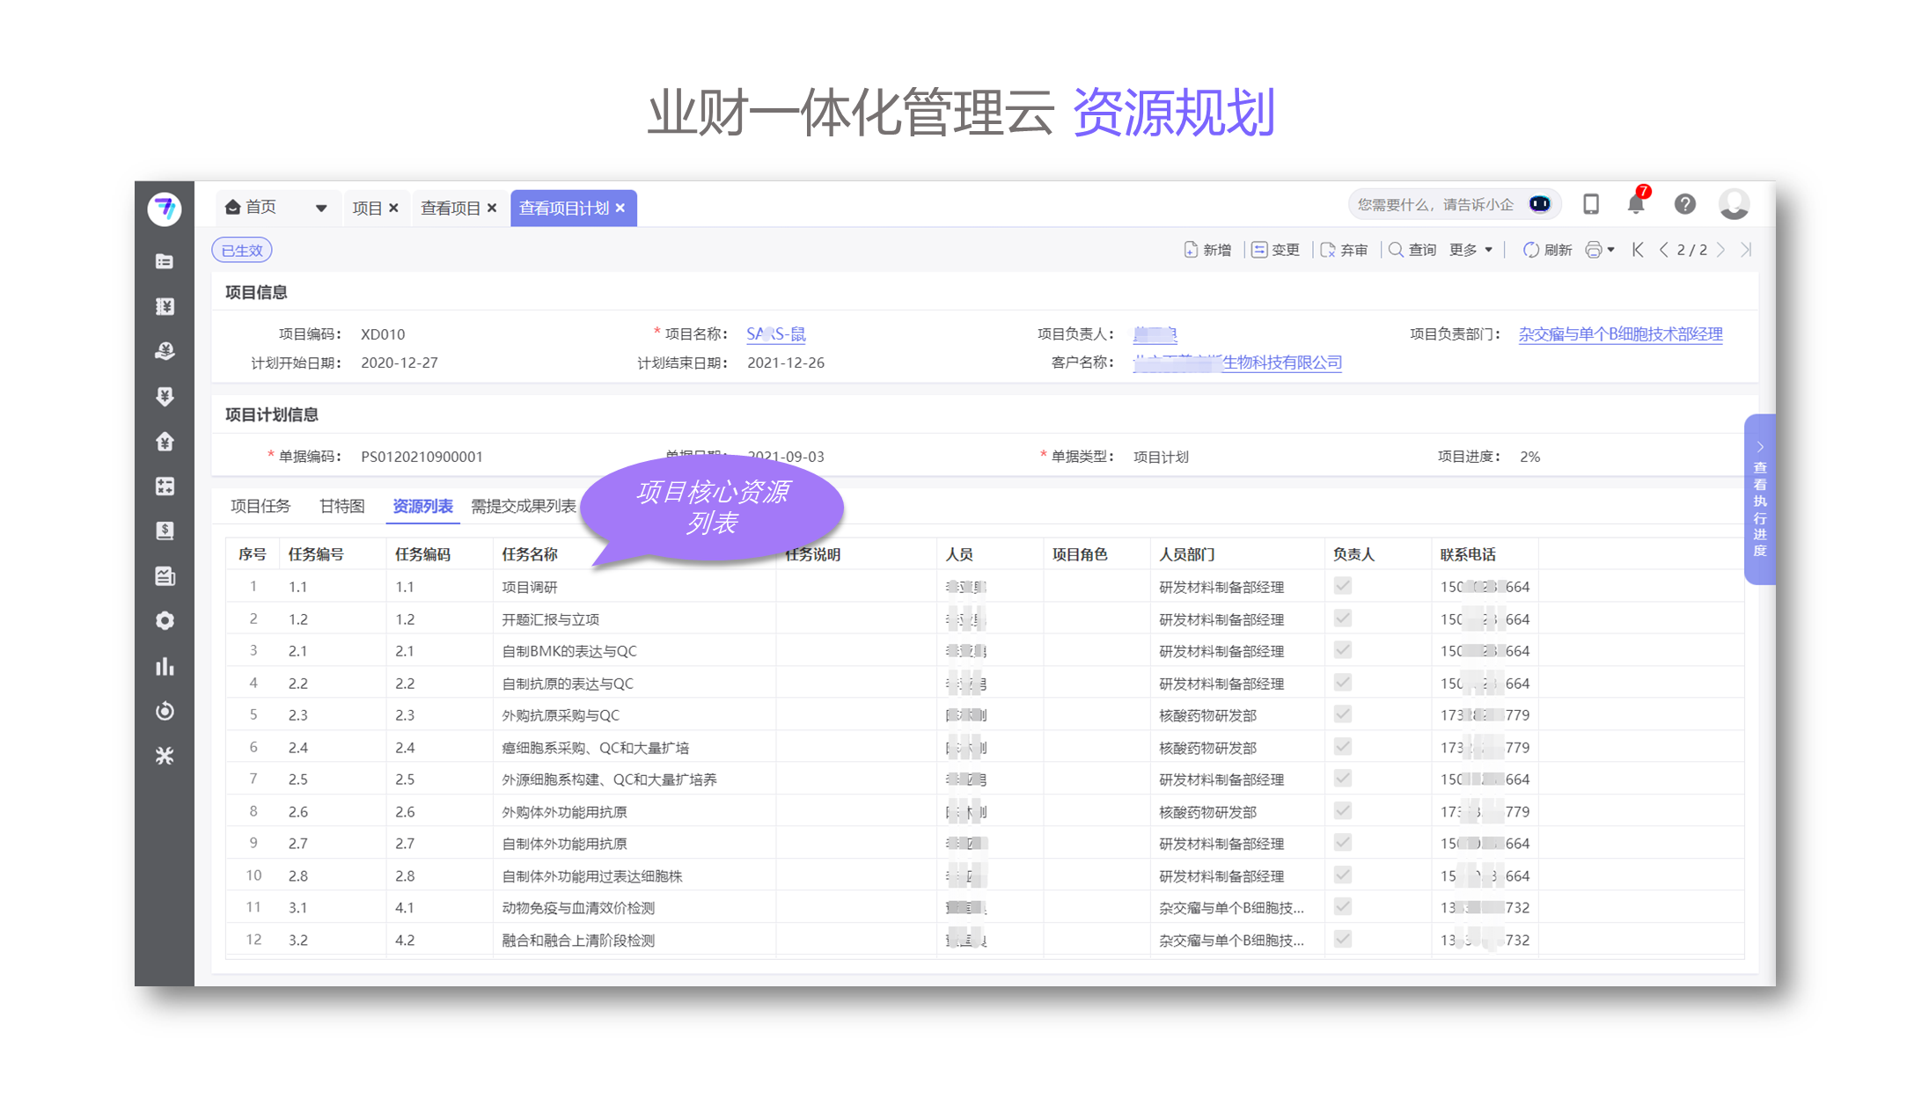The width and height of the screenshot is (1929, 1113).
Task: Click the 查看执行进度 side panel handle
Action: (x=1759, y=500)
